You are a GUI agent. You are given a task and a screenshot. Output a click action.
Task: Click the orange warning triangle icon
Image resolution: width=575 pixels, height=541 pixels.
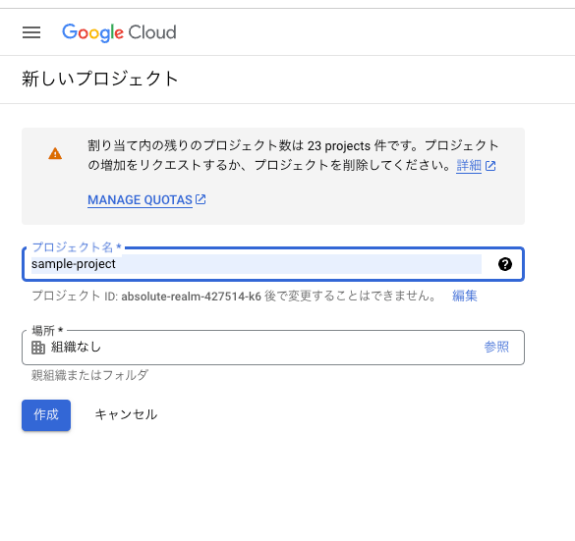[x=55, y=153]
